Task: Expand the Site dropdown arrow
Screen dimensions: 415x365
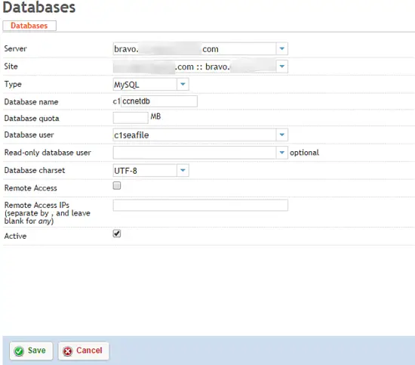Action: [x=282, y=67]
